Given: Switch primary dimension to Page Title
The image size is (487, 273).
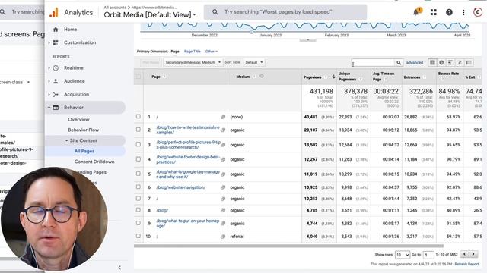Looking at the screenshot, I should click(193, 52).
